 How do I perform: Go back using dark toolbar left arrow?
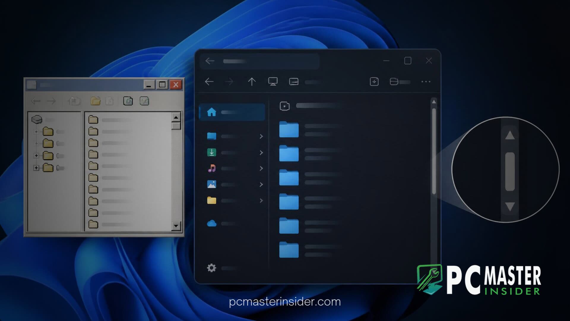209,81
